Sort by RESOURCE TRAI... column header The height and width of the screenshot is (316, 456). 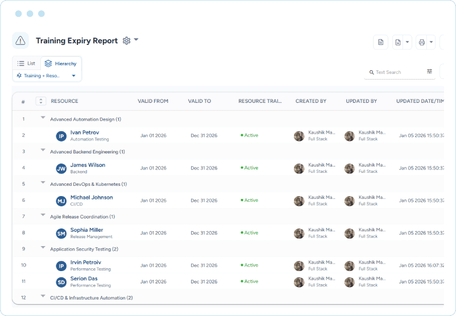260,101
